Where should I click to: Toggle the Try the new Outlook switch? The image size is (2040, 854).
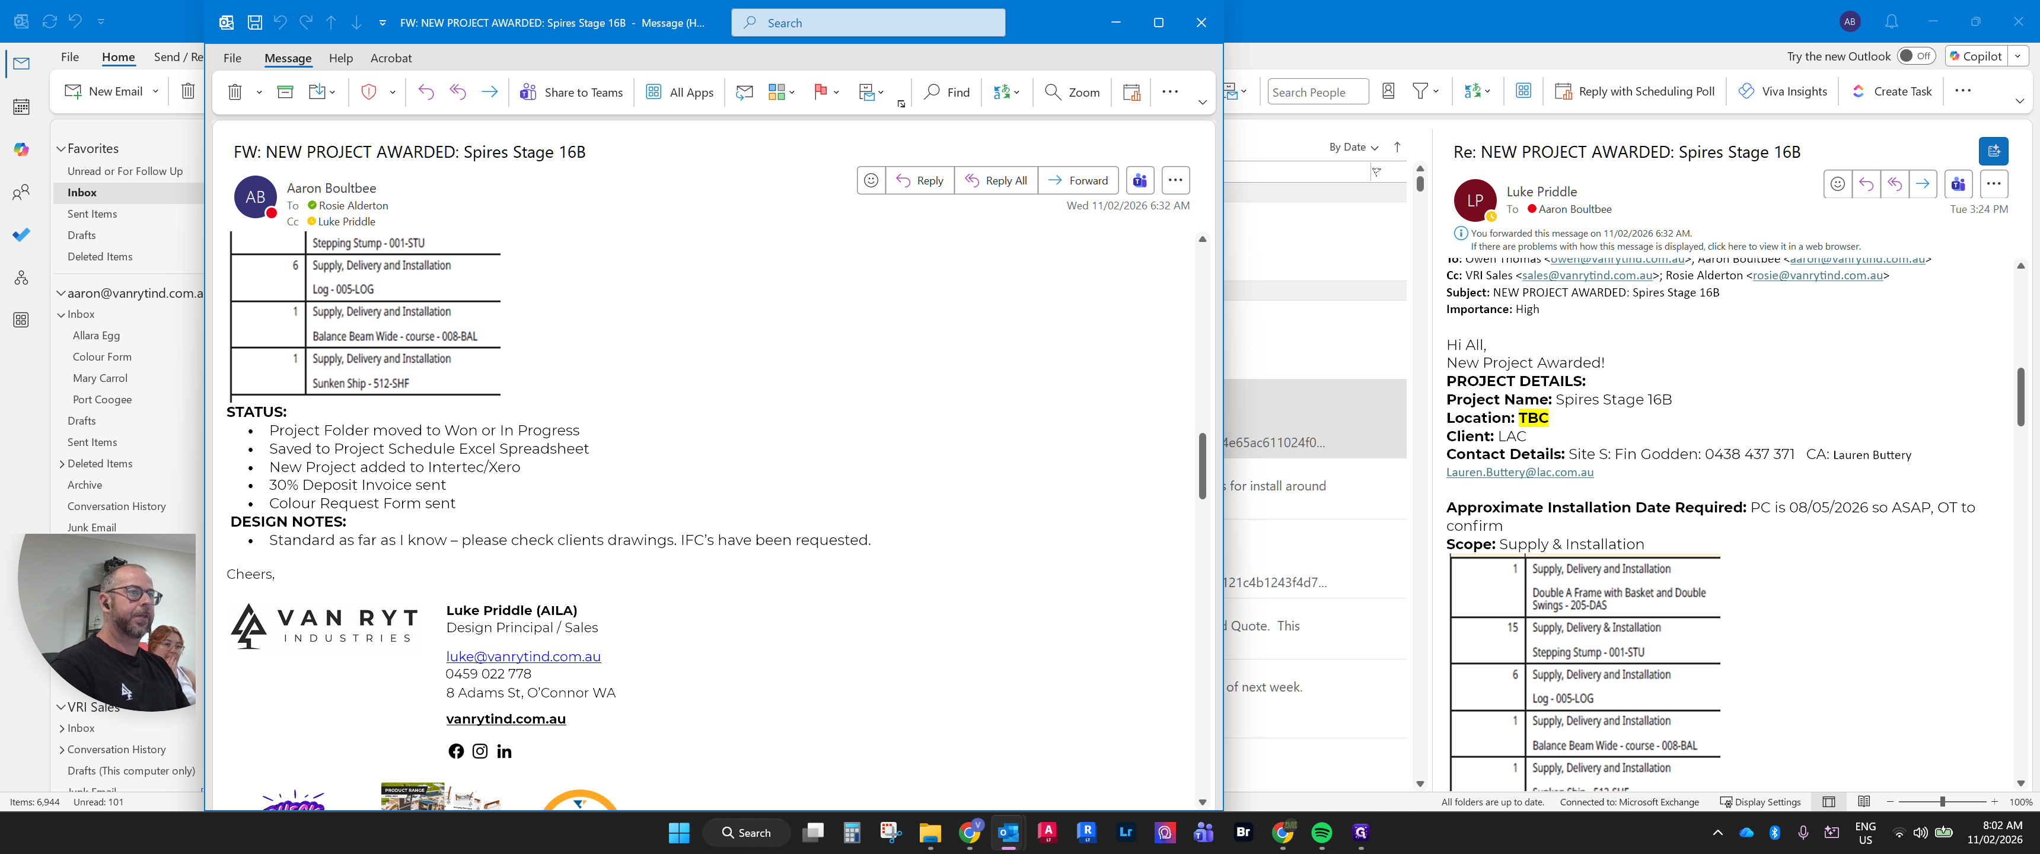pyautogui.click(x=1917, y=56)
